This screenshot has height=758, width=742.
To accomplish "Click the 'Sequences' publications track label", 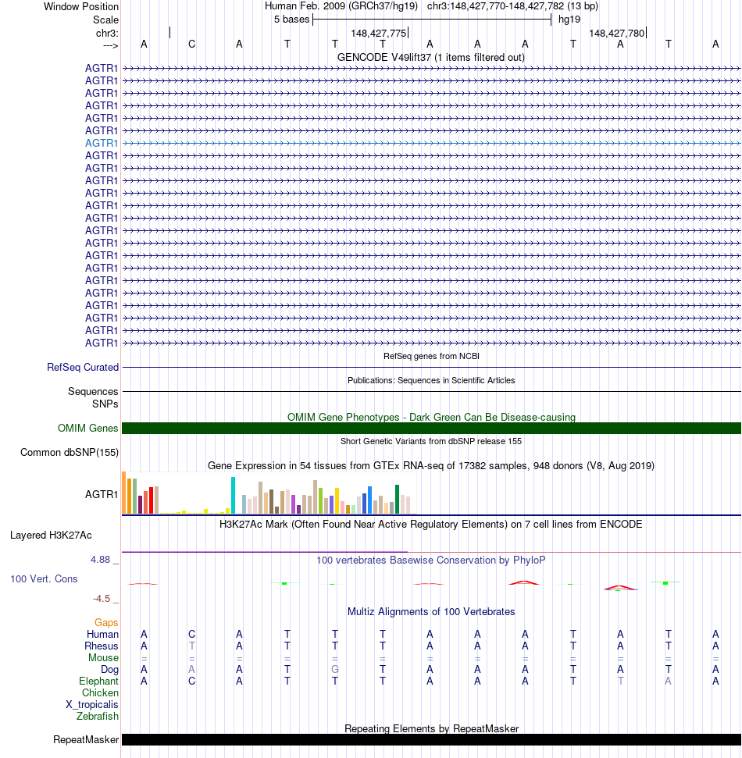I will click(x=93, y=392).
